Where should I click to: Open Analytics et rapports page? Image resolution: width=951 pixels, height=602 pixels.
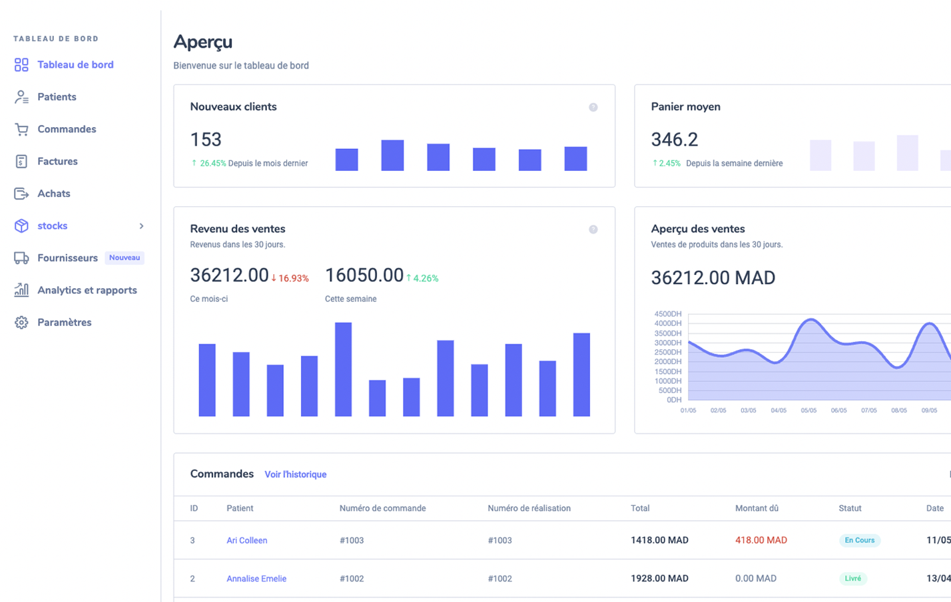tap(87, 290)
